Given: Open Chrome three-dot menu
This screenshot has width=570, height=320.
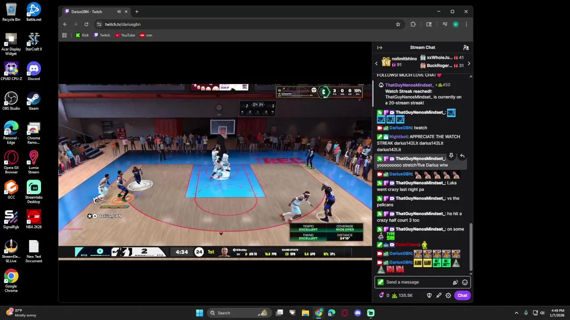Looking at the screenshot, I should (x=466, y=24).
